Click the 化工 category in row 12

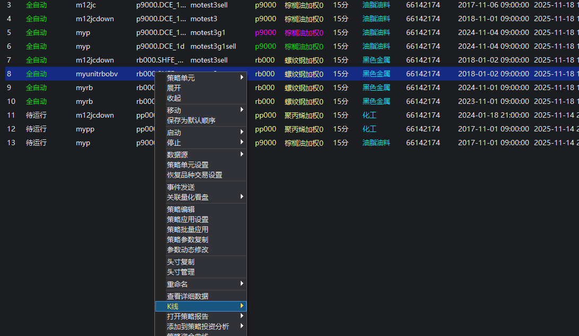pos(369,129)
